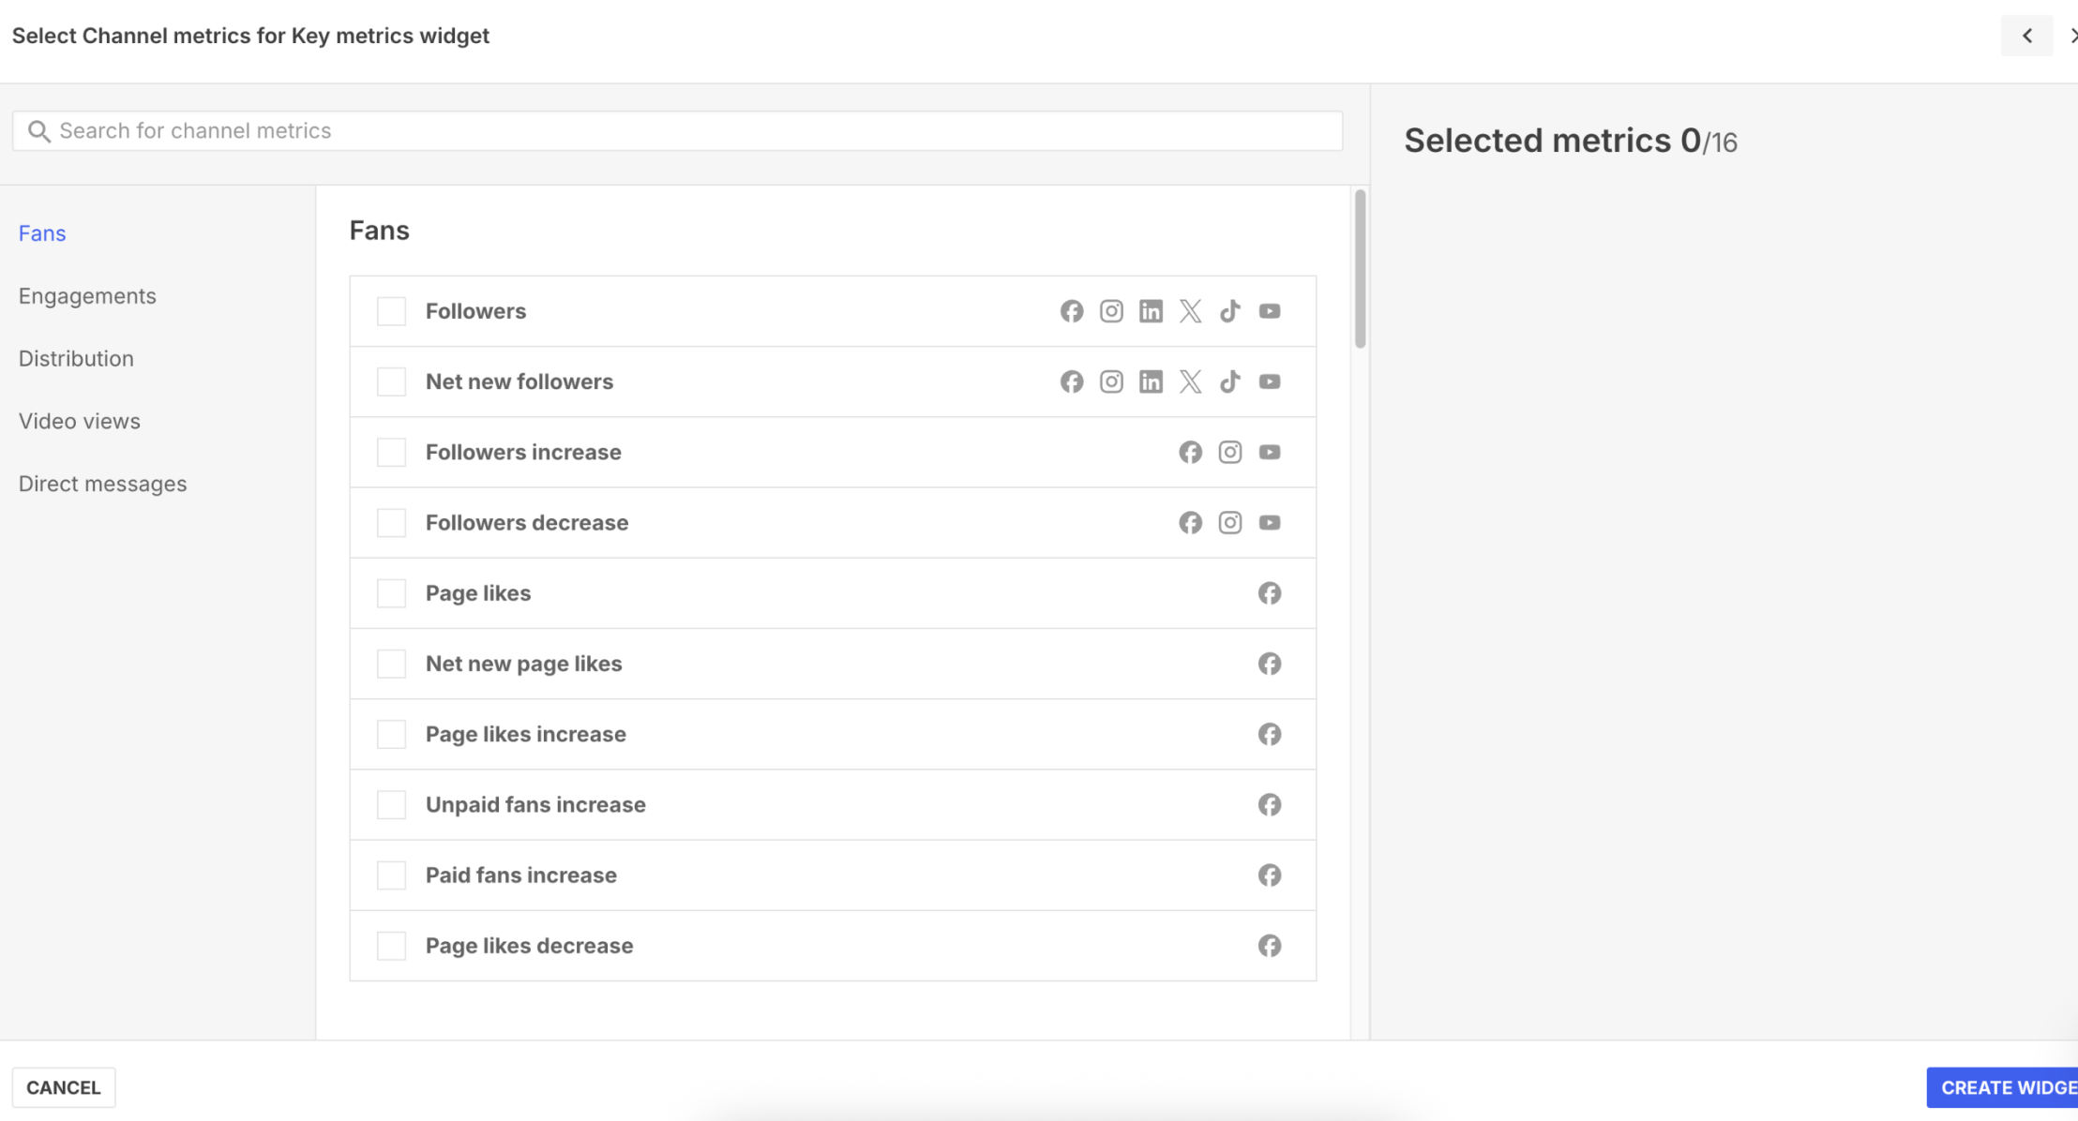Click the CREATE WIDGET button
Viewport: 2078px width, 1121px height.
pos(2007,1087)
